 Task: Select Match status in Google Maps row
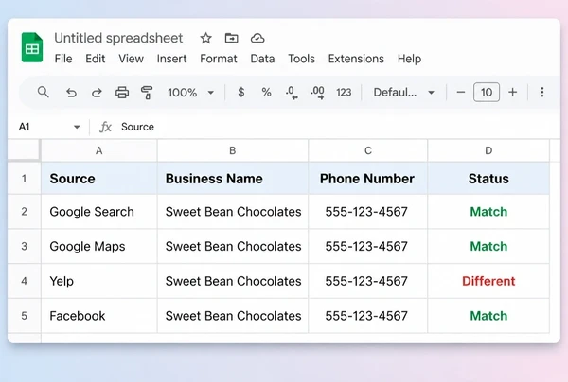(x=488, y=247)
